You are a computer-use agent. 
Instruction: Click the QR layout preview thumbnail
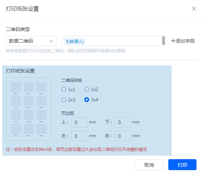point(29,109)
